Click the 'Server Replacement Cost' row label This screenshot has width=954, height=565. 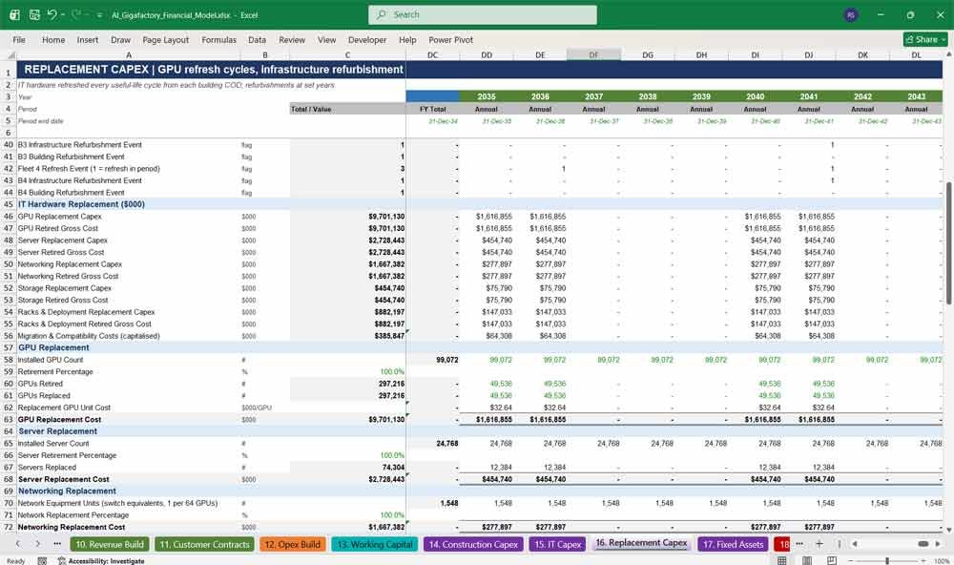63,479
